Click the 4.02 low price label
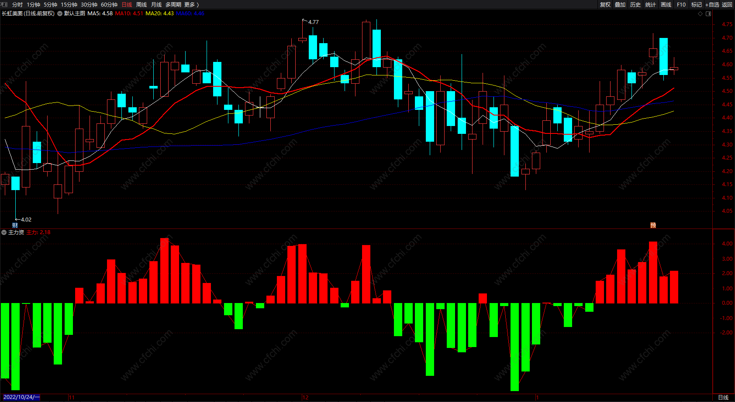The width and height of the screenshot is (735, 402). [x=26, y=220]
